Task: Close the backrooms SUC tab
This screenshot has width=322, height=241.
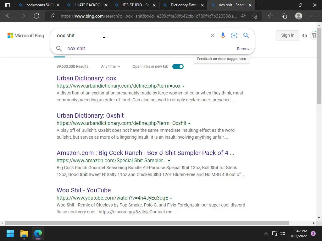Action: (58, 5)
